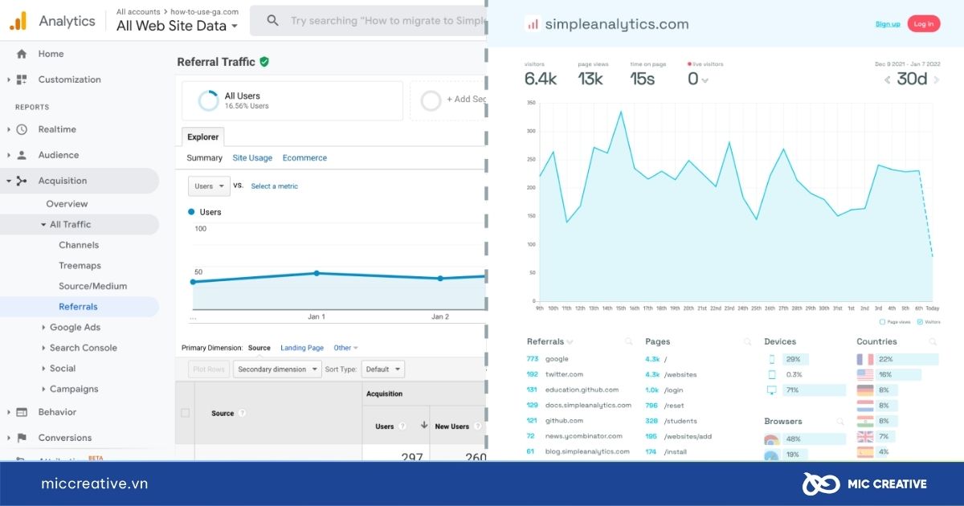964x506 pixels.
Task: Click the Home house icon in sidebar
Action: [x=22, y=54]
